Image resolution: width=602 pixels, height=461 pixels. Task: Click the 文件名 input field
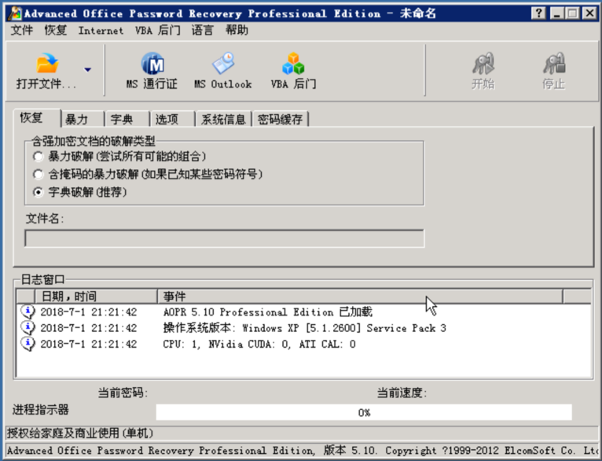pos(225,238)
